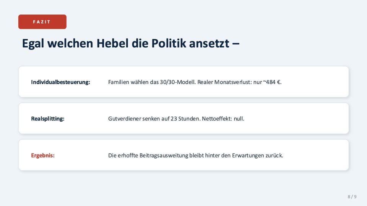The height and width of the screenshot is (206, 367).
Task: Click the words Erwartungen zurück
Action: click(x=257, y=155)
